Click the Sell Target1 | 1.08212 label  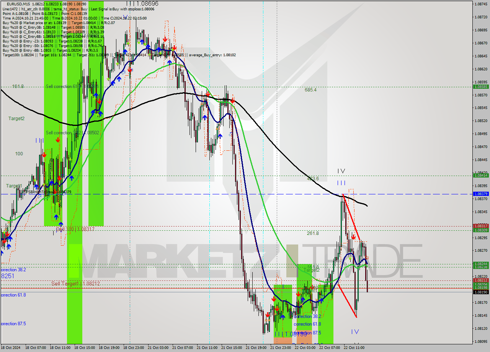click(x=76, y=284)
